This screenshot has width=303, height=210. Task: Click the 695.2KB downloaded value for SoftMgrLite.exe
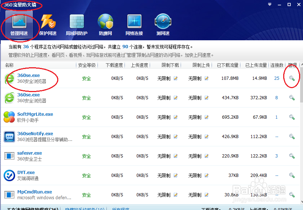[x=230, y=117]
